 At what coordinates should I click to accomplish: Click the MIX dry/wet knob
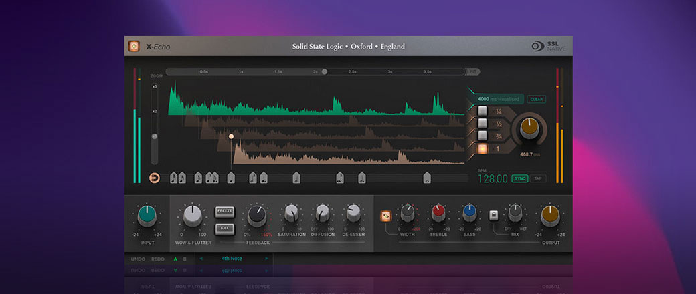pyautogui.click(x=515, y=214)
